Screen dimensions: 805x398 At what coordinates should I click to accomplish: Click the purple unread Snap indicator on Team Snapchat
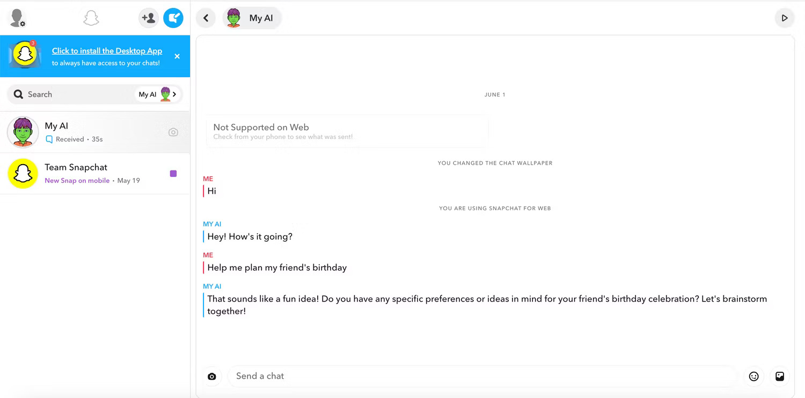coord(172,173)
